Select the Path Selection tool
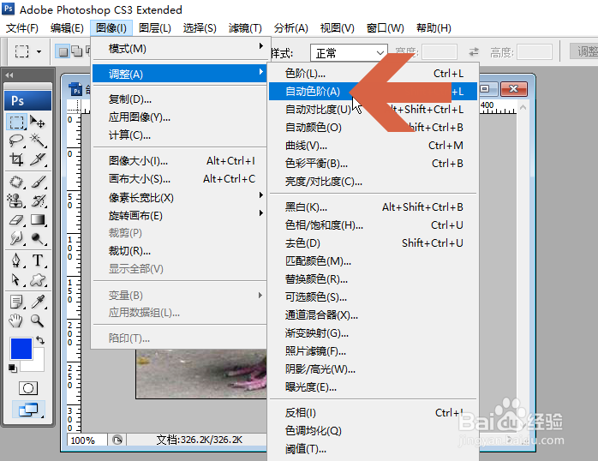Image resolution: width=598 pixels, height=461 pixels. 16,279
